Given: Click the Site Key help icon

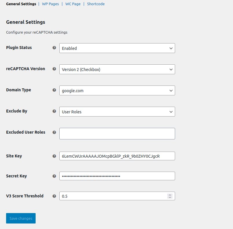Looking at the screenshot, I should 54,156.
